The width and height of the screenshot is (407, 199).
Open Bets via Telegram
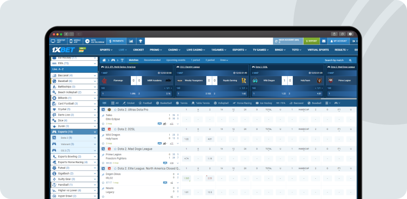[95, 41]
